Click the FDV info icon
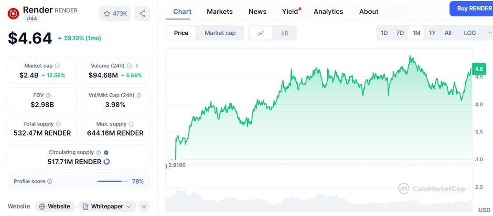This screenshot has width=493, height=216. [x=48, y=95]
